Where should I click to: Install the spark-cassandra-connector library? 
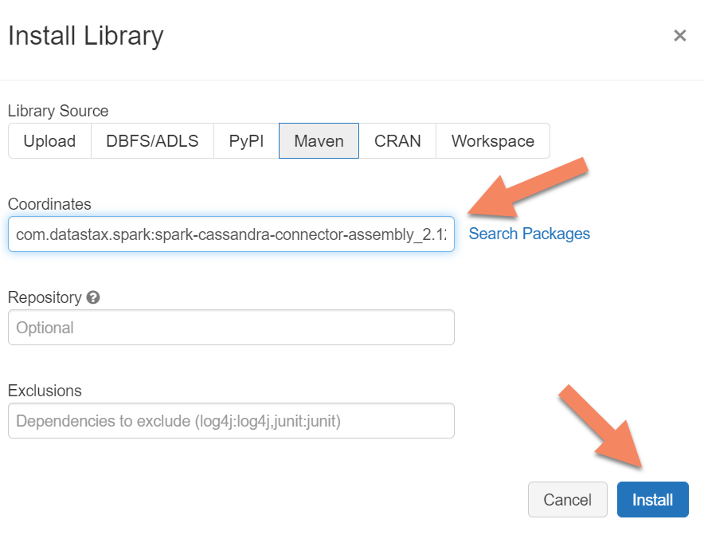(x=652, y=499)
